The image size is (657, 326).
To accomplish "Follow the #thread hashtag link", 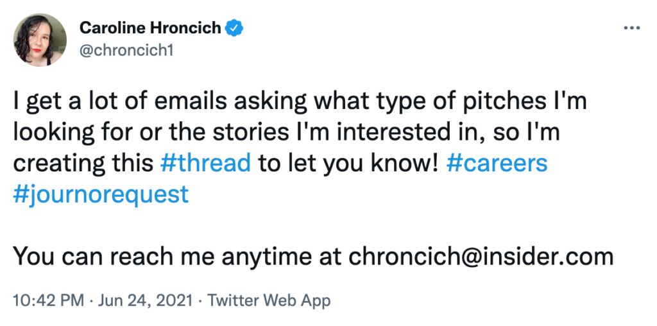I will coord(205,162).
